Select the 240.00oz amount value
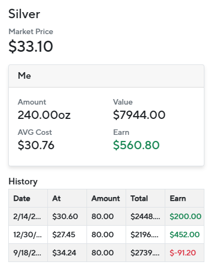Screen dimensions: 211x278 click(x=44, y=115)
